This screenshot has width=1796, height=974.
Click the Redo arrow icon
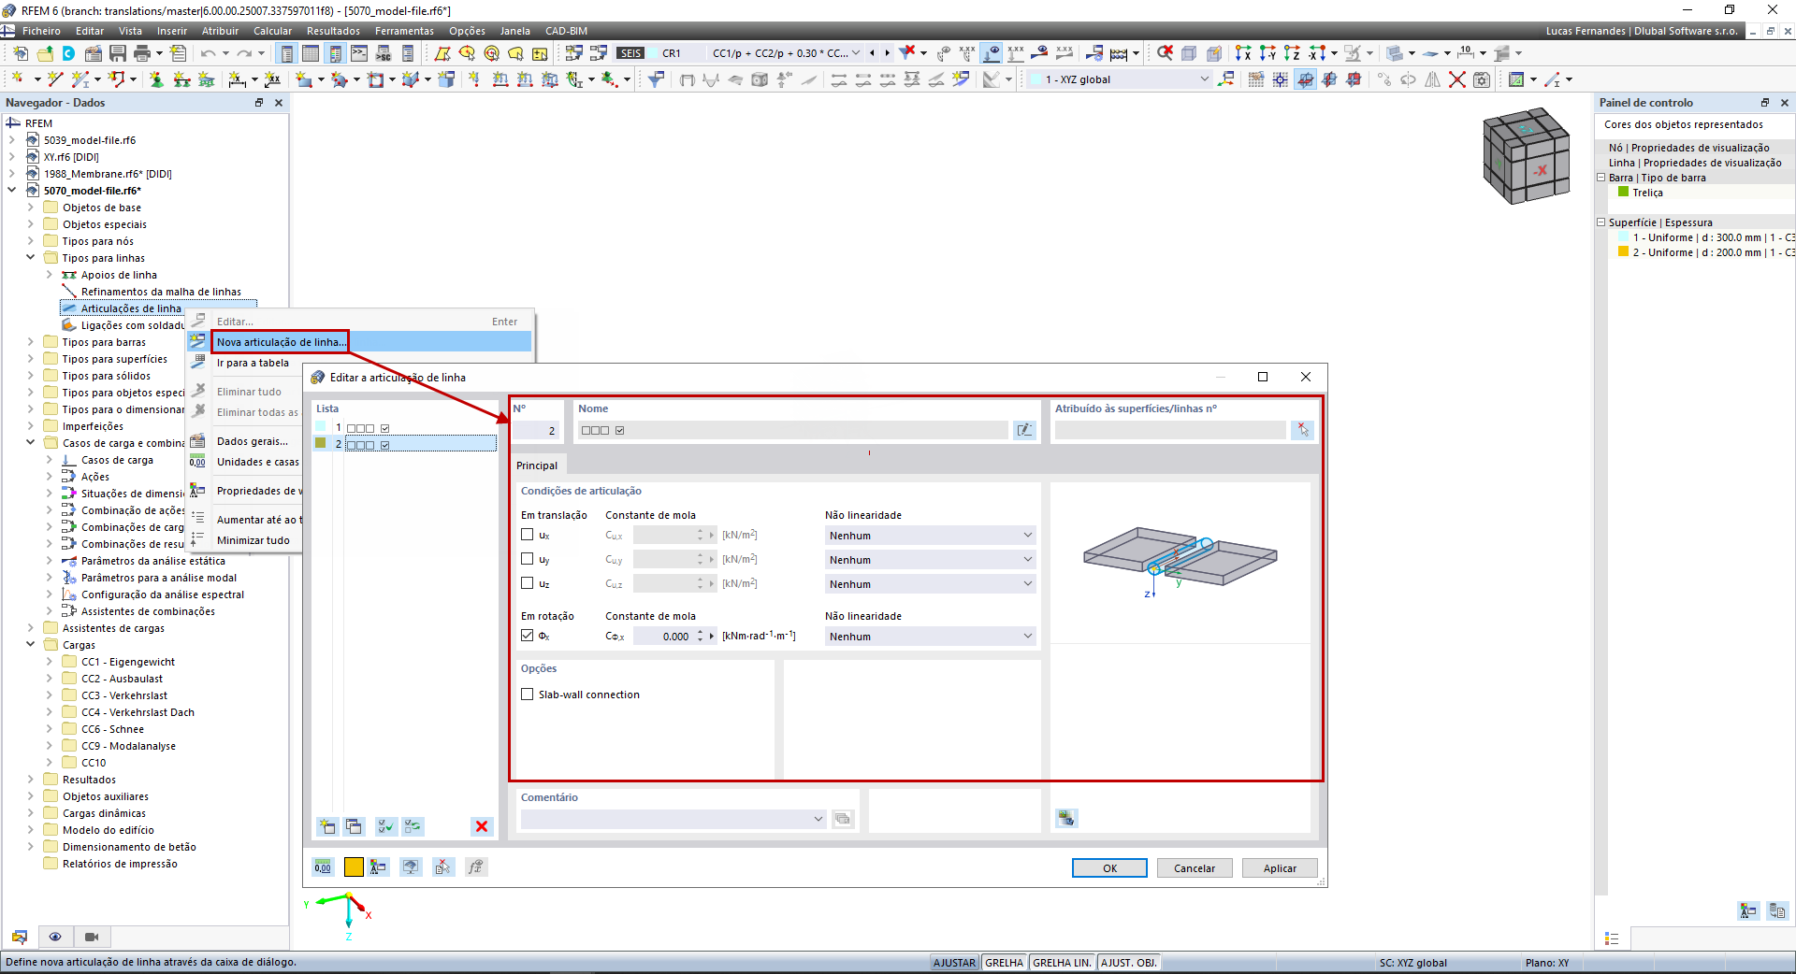[x=244, y=53]
